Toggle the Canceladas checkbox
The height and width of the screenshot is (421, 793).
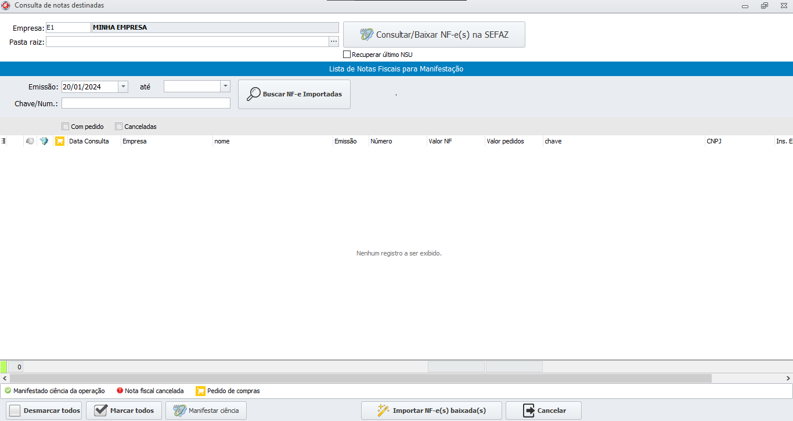click(x=119, y=127)
